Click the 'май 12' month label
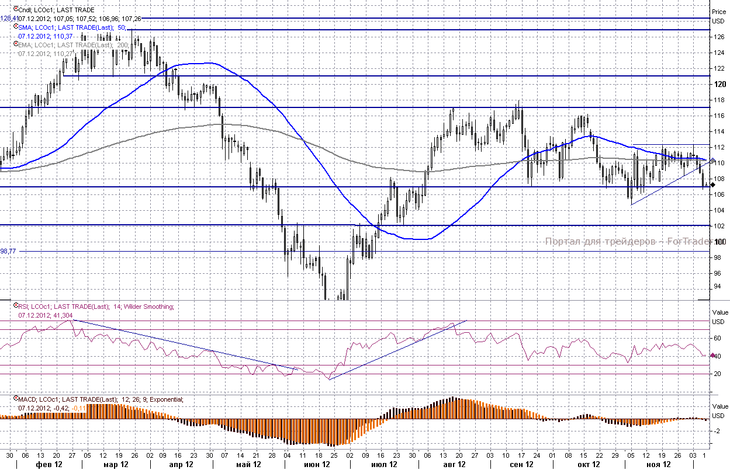Screen dimensions: 730x470 248,465
